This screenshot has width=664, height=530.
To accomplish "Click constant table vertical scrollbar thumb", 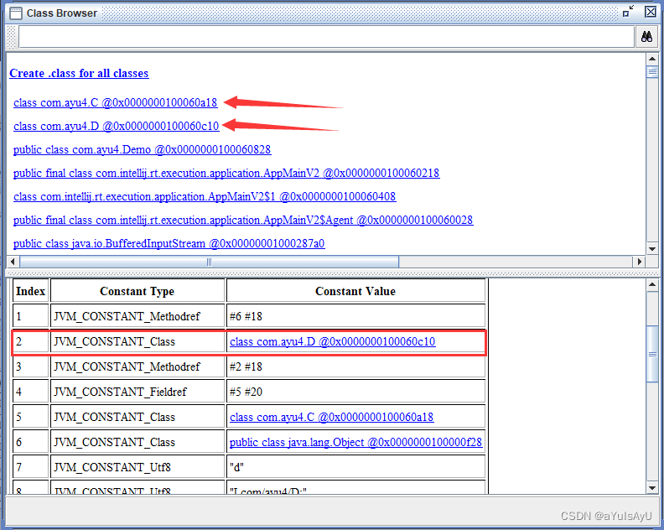I will coord(652,354).
